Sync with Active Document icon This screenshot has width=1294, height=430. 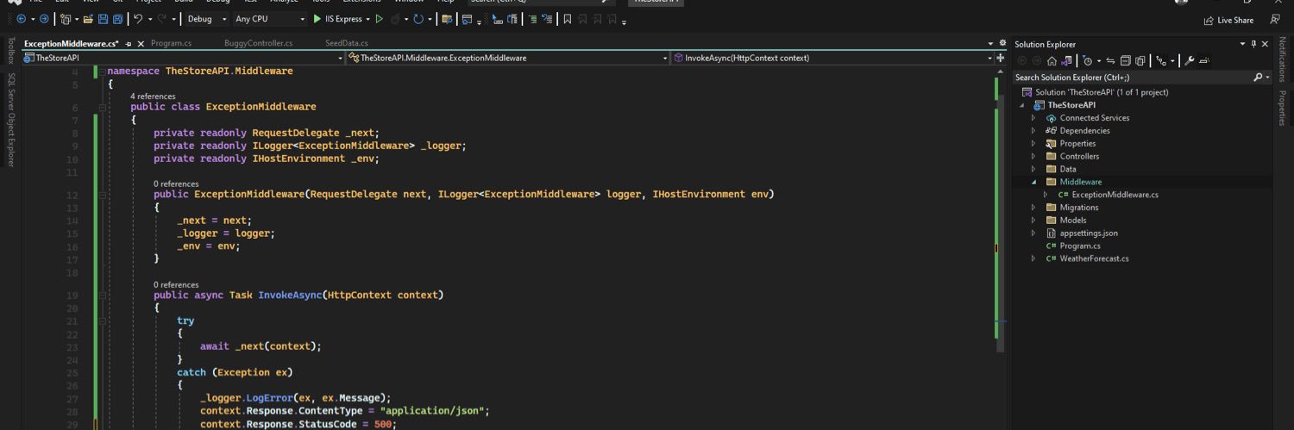(1111, 61)
